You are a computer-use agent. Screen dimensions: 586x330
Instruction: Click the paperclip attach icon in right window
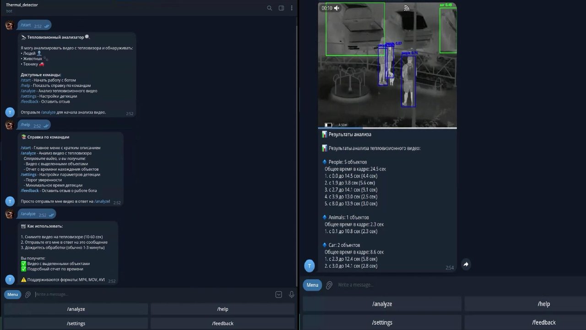pos(329,285)
